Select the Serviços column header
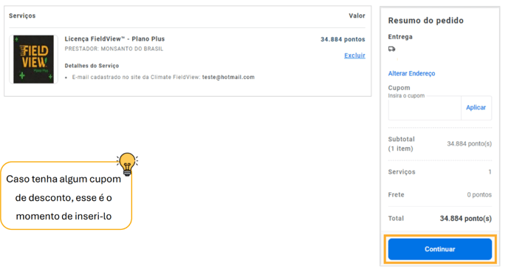Viewport: 508px width, 269px height. (x=22, y=16)
